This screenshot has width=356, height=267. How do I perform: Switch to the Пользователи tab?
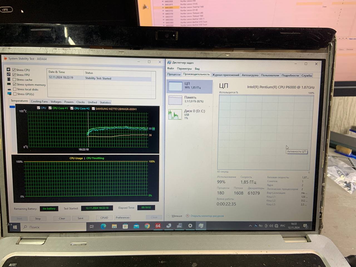click(x=270, y=75)
